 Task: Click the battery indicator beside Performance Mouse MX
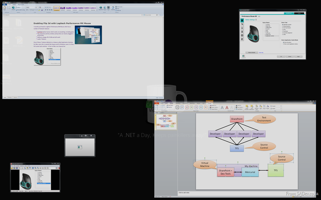pyautogui.click(x=259, y=16)
